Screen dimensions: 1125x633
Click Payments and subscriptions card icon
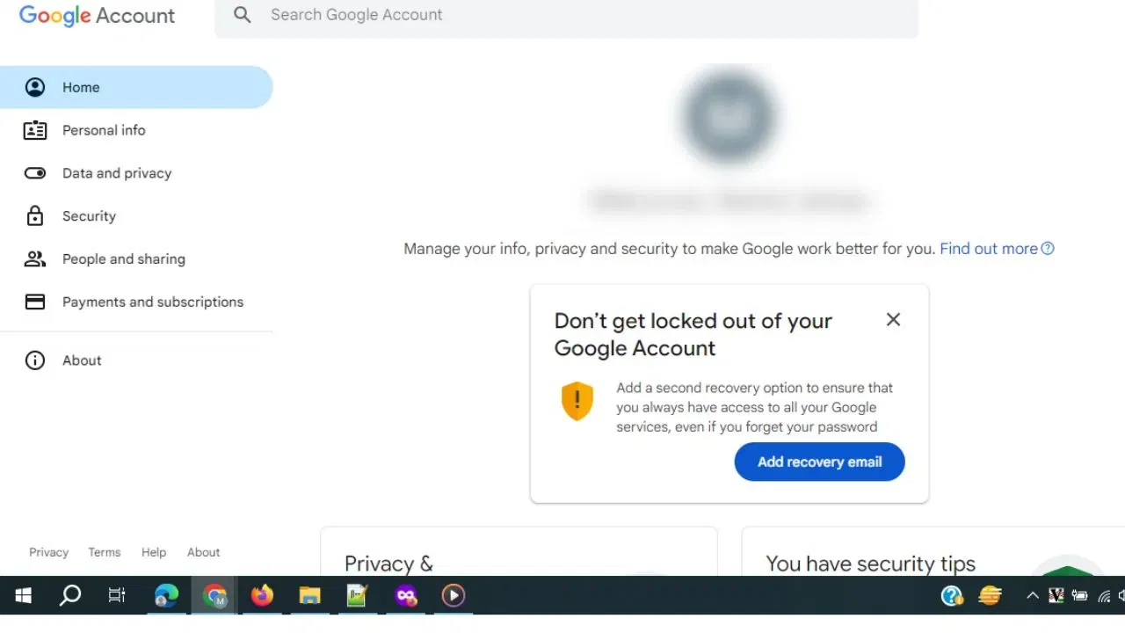click(35, 302)
